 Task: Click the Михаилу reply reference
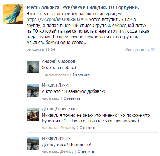[x=68, y=128]
